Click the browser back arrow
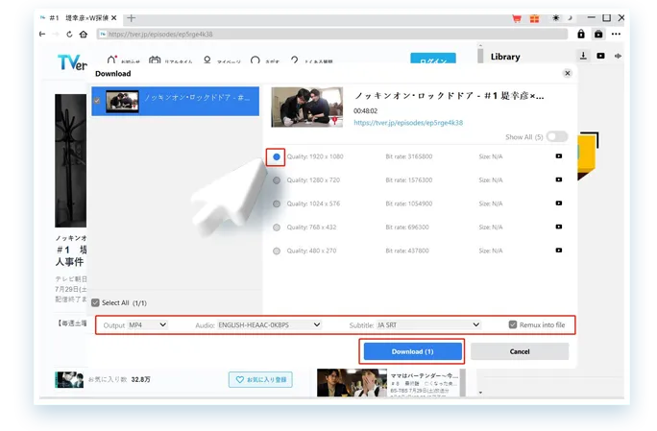This screenshot has height=431, width=657. (42, 34)
